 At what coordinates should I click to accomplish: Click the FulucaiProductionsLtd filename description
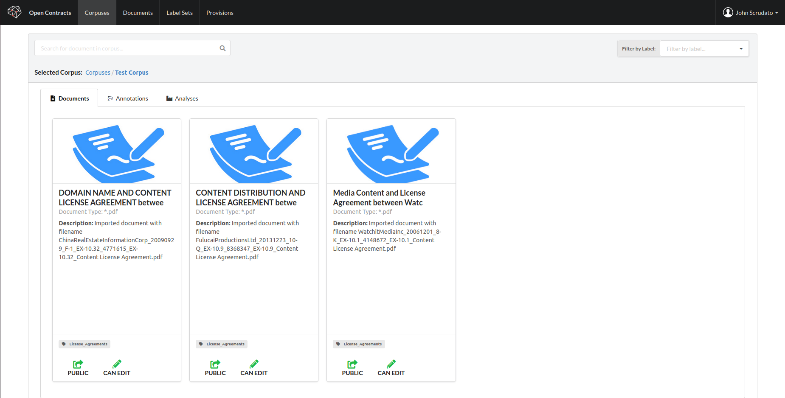click(248, 240)
